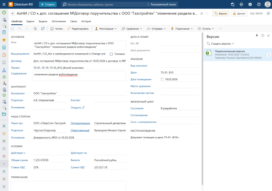
Task: Switch to the Задачи tab
Action: pyautogui.click(x=30, y=21)
